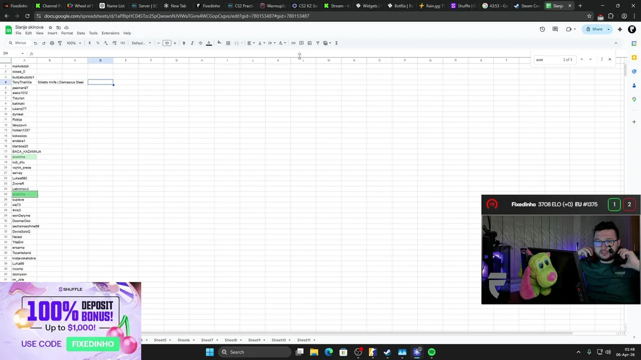Screen dimensions: 641x360
Task: Increase decimal places icon
Action: (114, 43)
